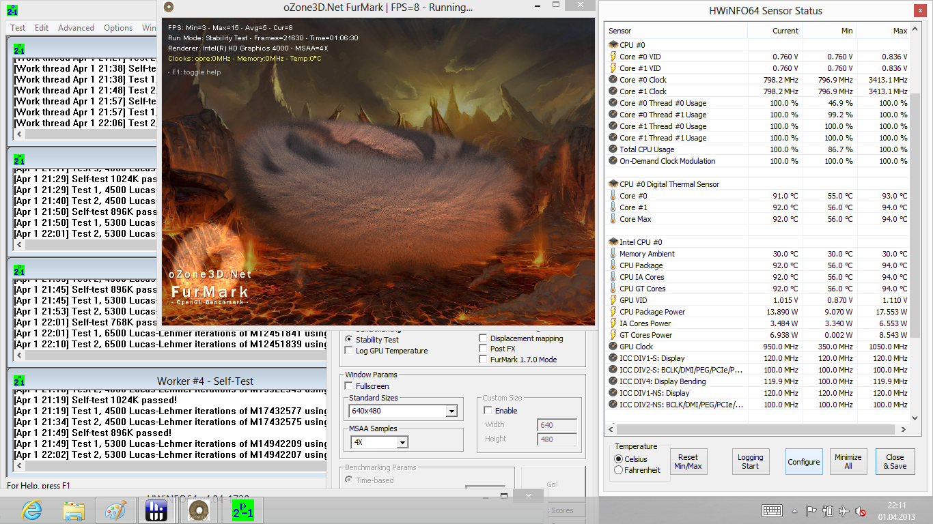Viewport: 933px width, 524px height.
Task: Open File Explorer from the taskbar
Action: click(x=74, y=510)
